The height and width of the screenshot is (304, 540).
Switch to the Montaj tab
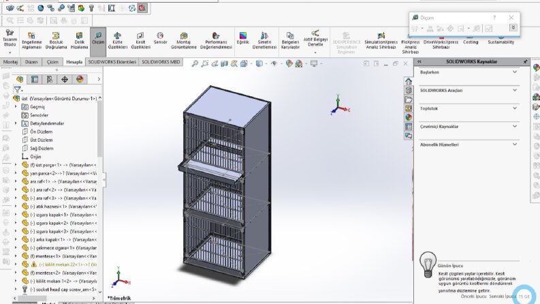pyautogui.click(x=10, y=62)
